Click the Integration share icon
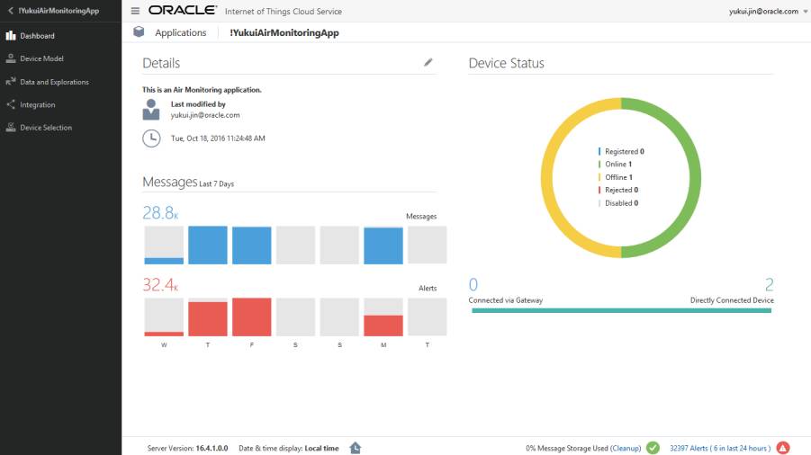Image resolution: width=811 pixels, height=455 pixels. point(10,104)
